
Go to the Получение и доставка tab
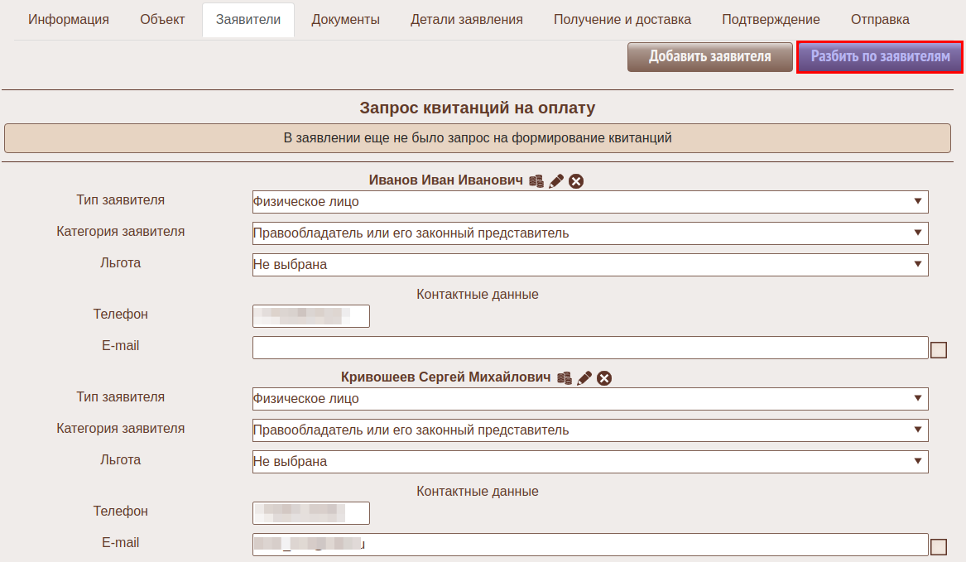pos(622,20)
